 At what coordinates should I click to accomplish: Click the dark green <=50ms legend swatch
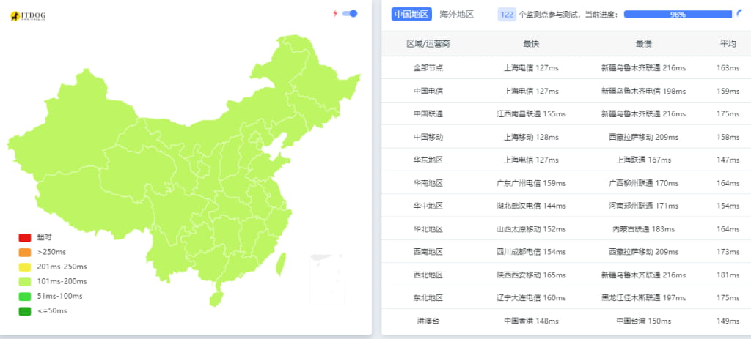tap(25, 310)
